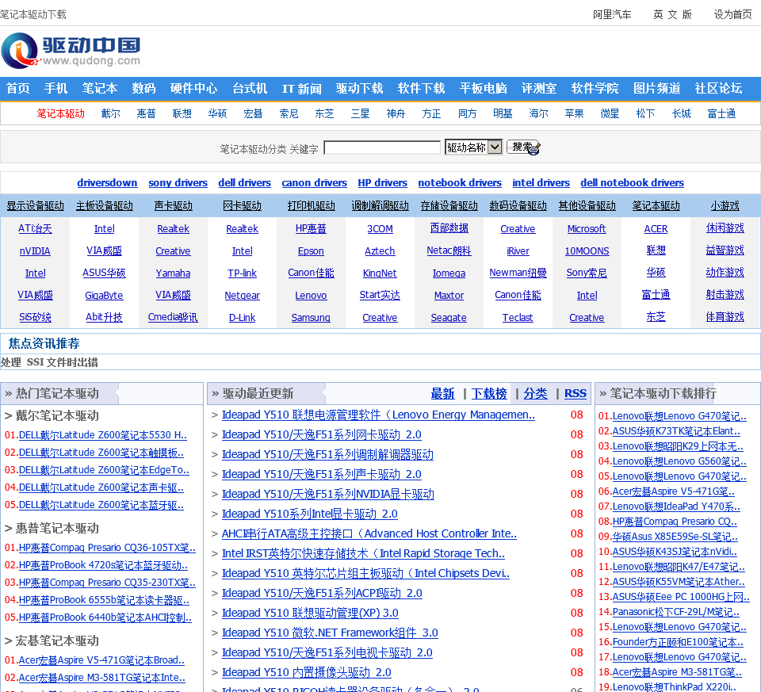Screen dimensions: 761x692
Task: Open the RSS feed link
Action: pos(576,393)
